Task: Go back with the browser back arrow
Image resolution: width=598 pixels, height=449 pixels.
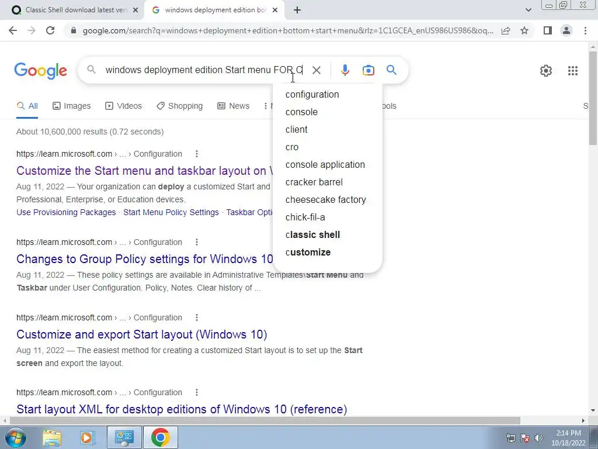Action: (x=13, y=30)
